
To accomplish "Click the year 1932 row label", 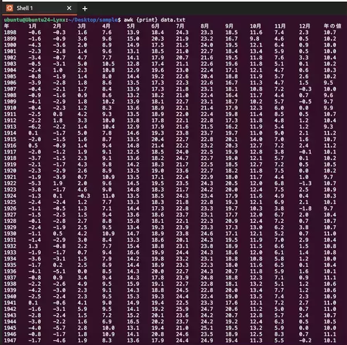I will [10, 246].
